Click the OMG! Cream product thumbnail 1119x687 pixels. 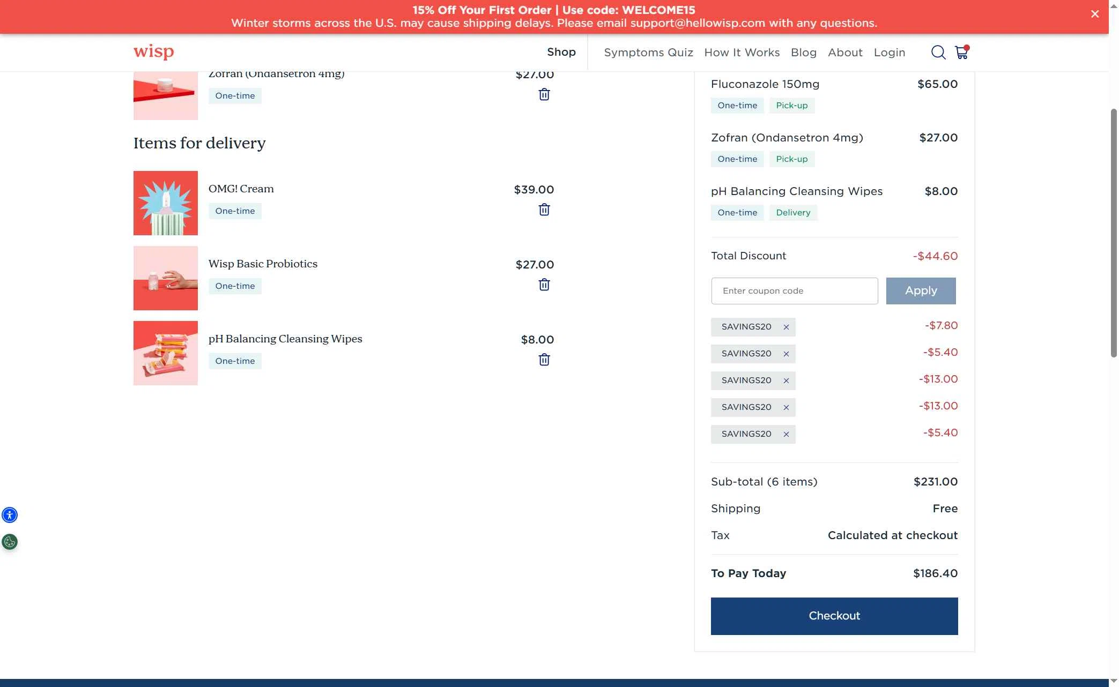(x=165, y=203)
